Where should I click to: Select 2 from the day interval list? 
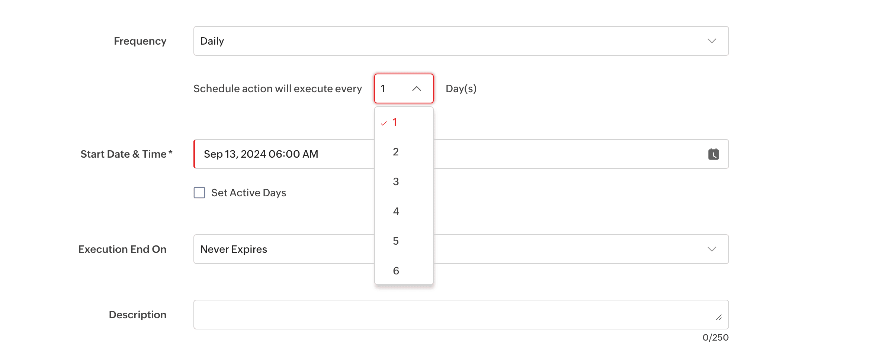(396, 152)
